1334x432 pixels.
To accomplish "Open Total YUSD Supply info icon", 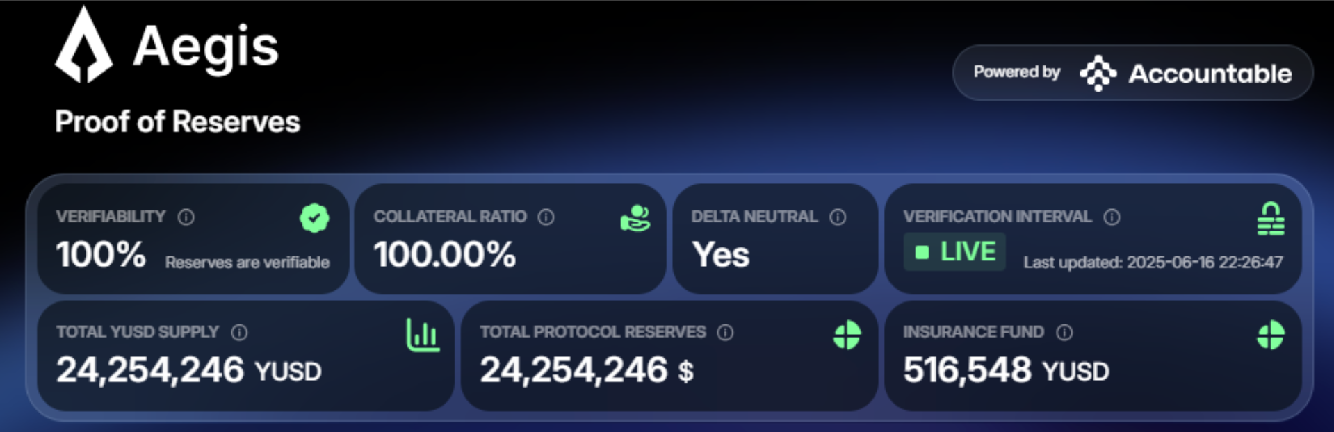I will 239,332.
